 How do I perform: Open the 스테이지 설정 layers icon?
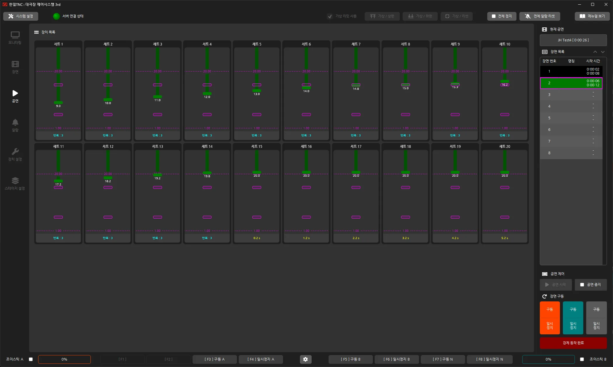pos(15,181)
